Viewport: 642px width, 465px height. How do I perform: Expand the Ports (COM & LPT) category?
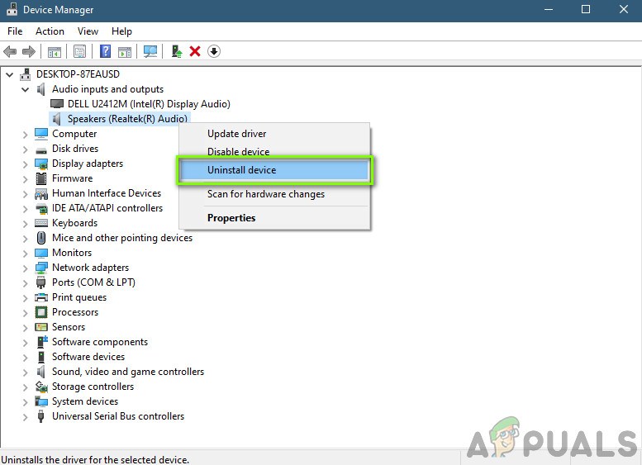coord(26,282)
